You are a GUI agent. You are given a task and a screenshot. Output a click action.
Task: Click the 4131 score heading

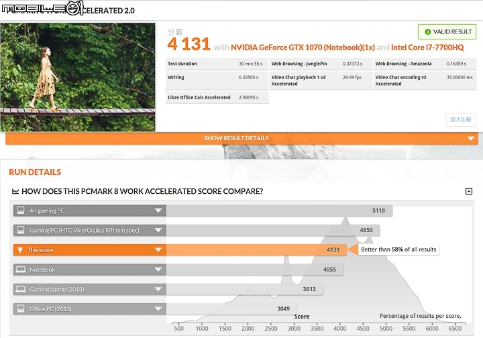coord(189,44)
